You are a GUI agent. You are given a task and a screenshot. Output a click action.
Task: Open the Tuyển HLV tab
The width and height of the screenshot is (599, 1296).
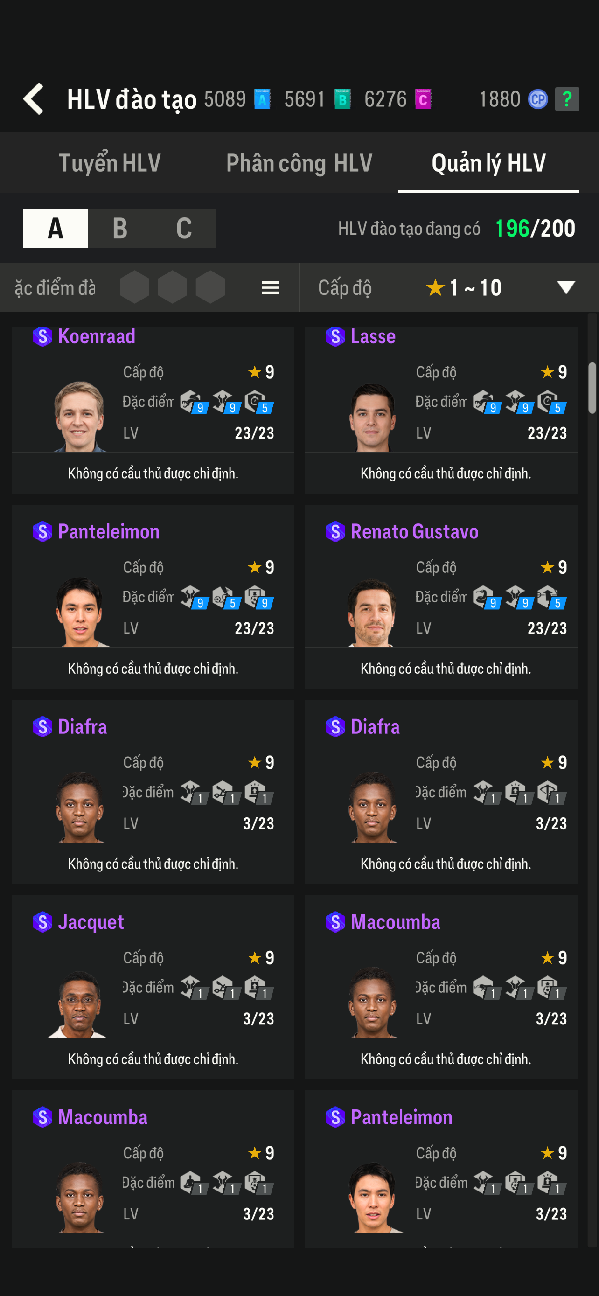pyautogui.click(x=110, y=163)
